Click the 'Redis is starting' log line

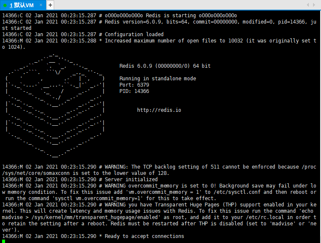point(120,16)
